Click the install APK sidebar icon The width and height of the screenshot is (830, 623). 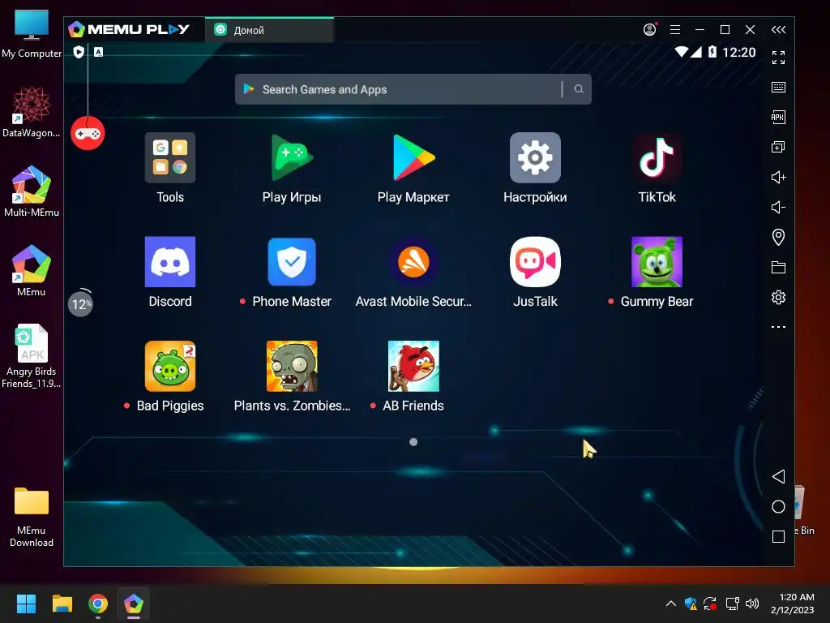point(778,117)
